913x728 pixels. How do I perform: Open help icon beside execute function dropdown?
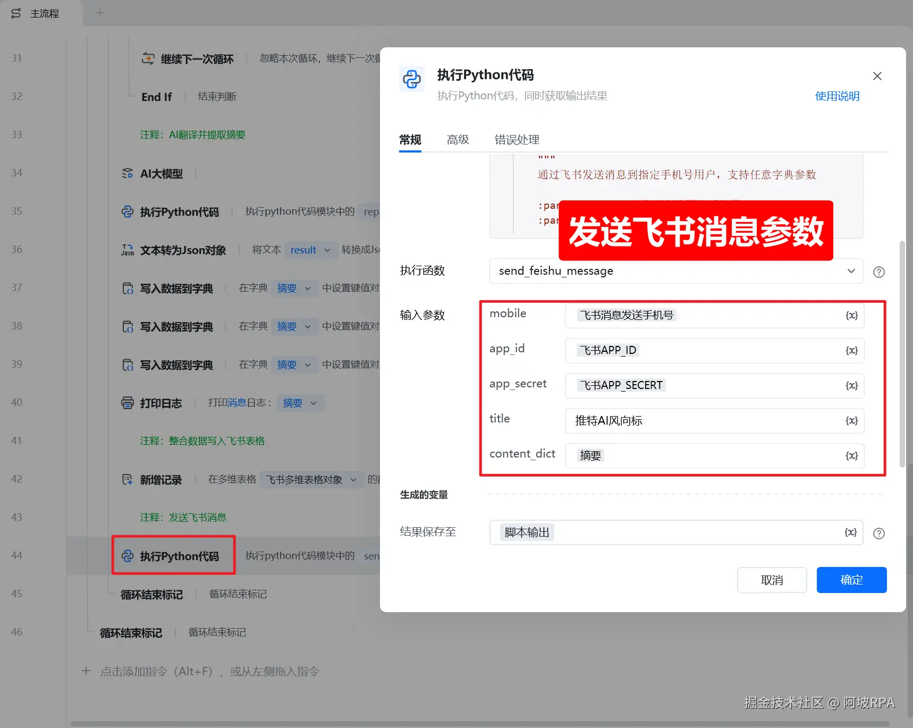coord(879,272)
